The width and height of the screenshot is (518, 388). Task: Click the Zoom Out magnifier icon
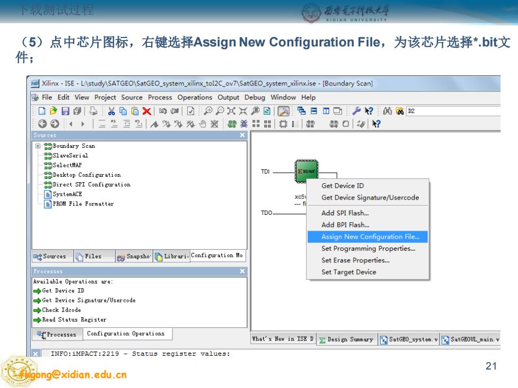click(x=220, y=111)
